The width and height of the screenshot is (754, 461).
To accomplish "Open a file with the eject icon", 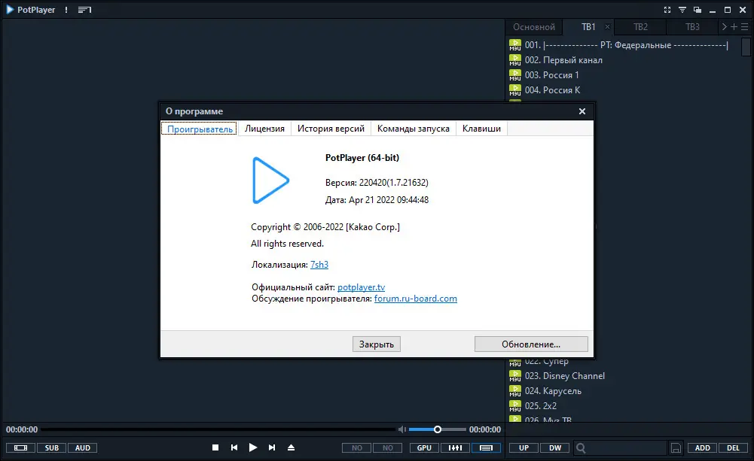I will [x=291, y=447].
